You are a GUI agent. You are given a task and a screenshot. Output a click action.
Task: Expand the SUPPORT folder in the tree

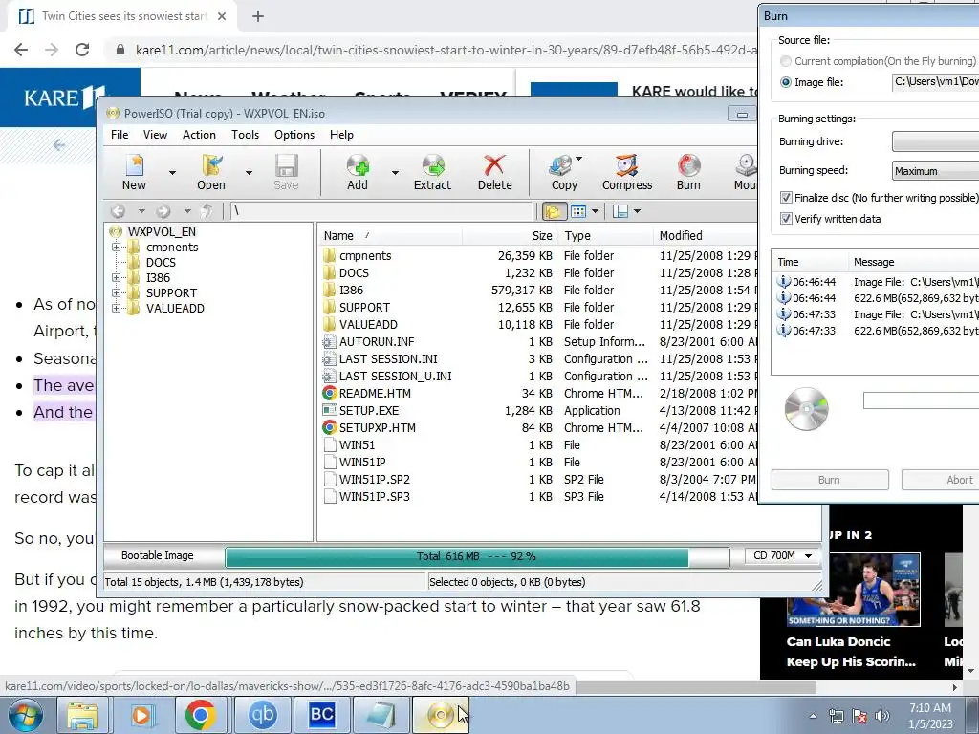click(x=116, y=292)
